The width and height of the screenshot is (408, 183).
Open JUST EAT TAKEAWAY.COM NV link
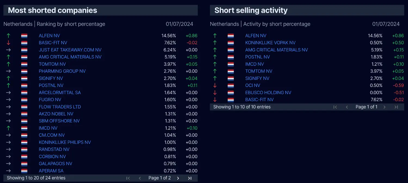pyautogui.click(x=70, y=50)
